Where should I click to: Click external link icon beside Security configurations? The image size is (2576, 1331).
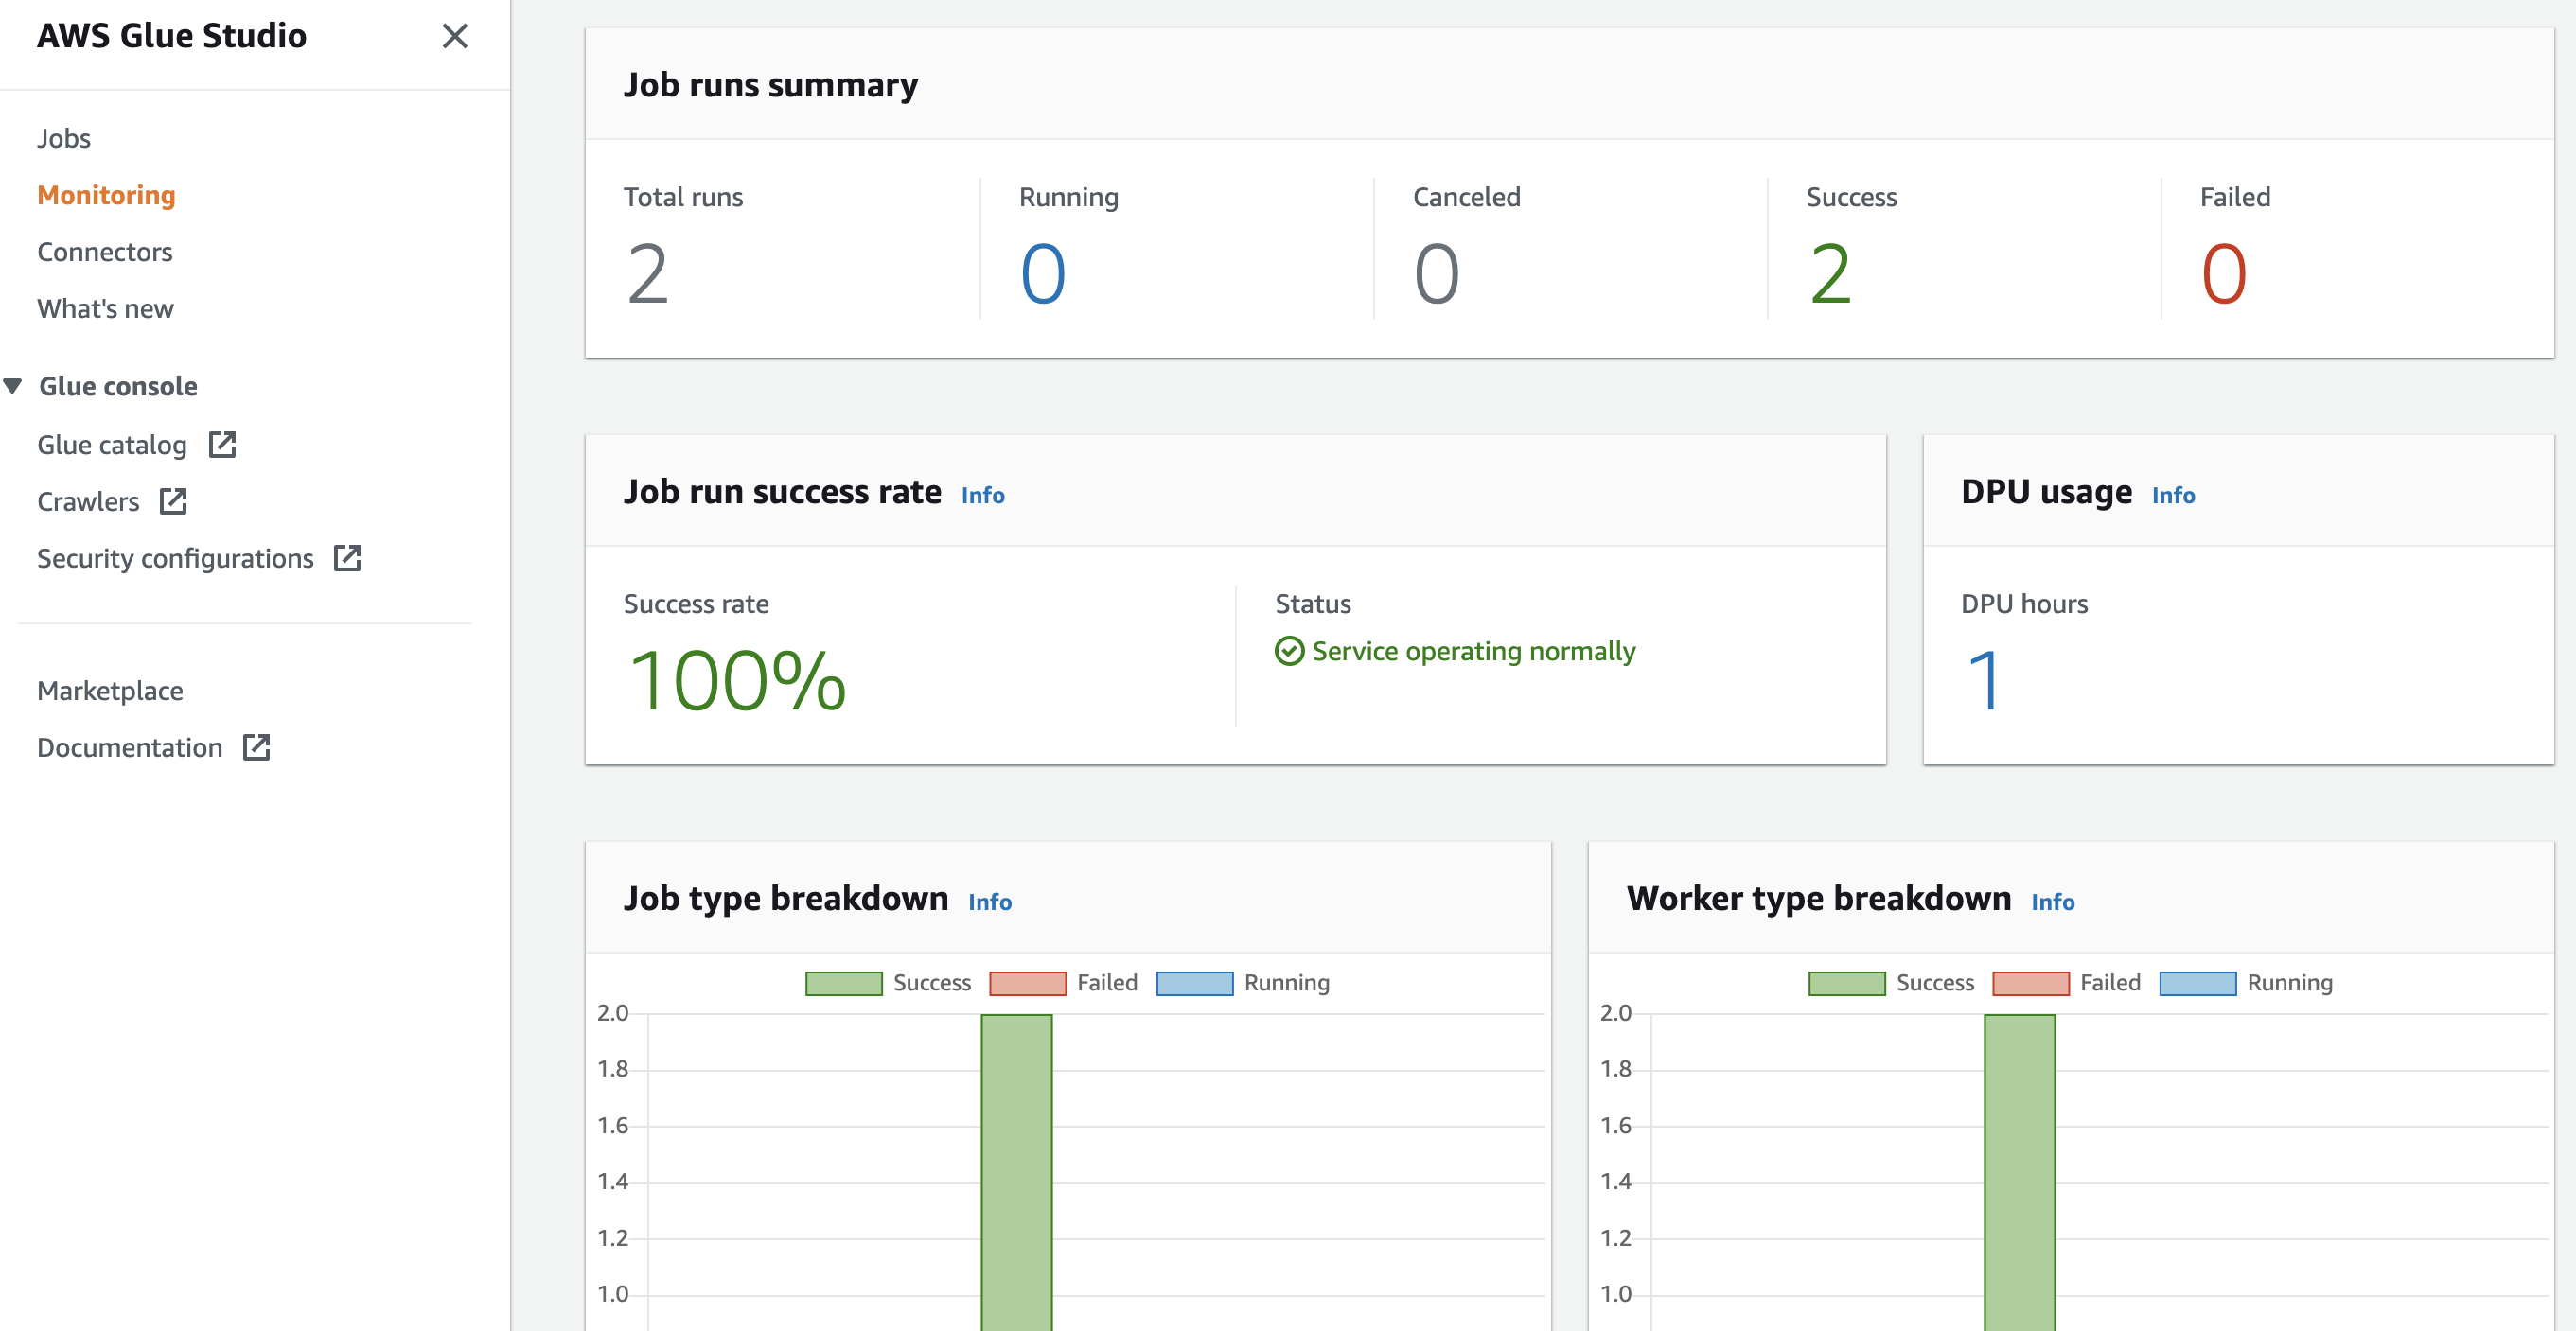click(x=347, y=557)
